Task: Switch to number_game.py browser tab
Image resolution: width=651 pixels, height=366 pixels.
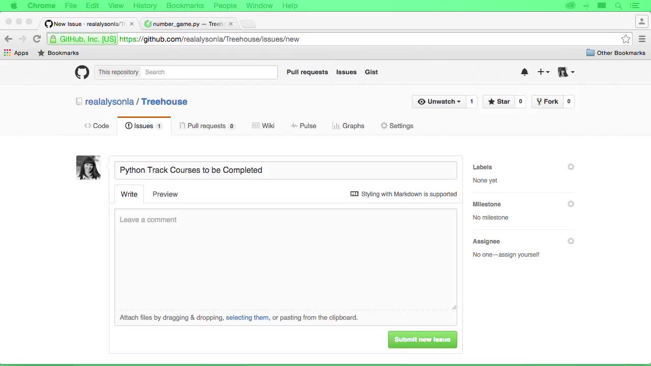Action: pos(188,24)
